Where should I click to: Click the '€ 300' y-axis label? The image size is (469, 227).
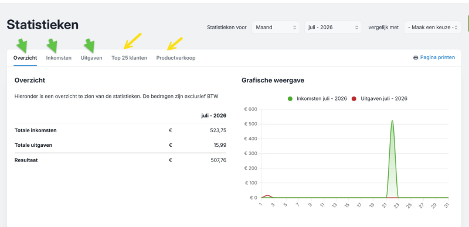[x=251, y=153]
